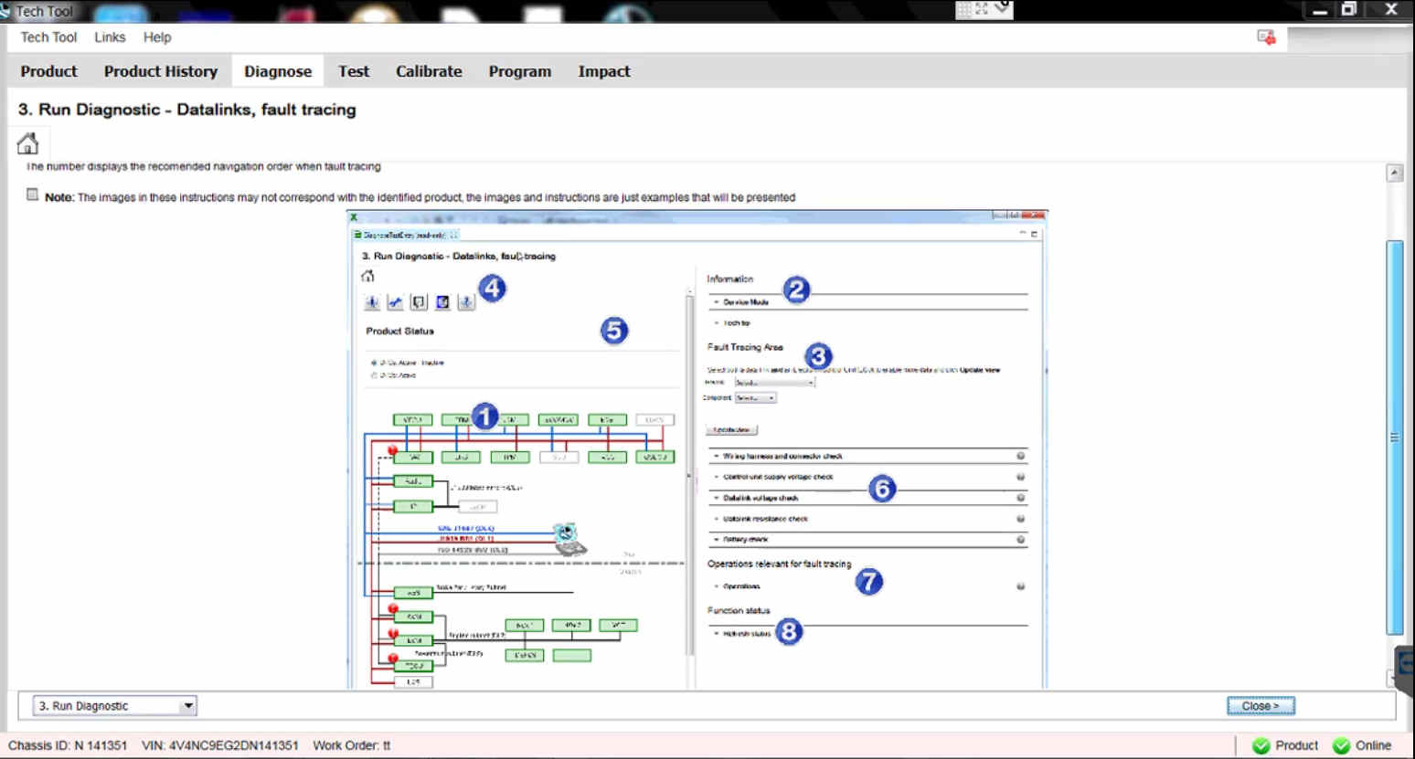This screenshot has width=1415, height=759.
Task: Click status circle beside Wiring harness and connector check
Action: (x=1020, y=456)
